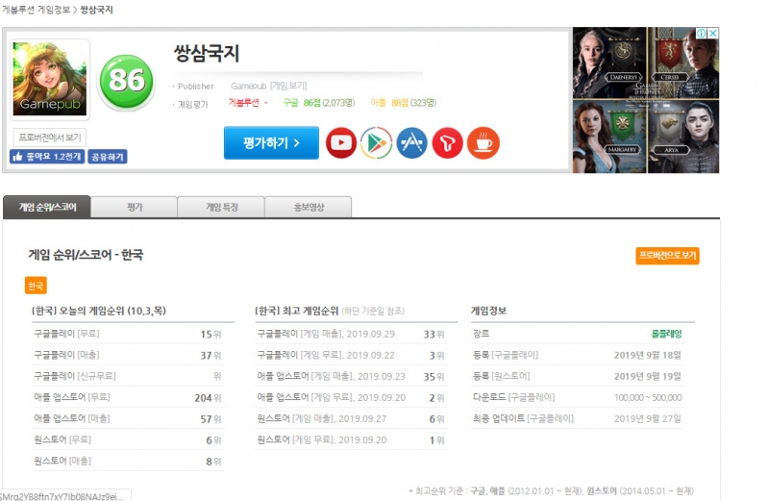This screenshot has height=501, width=769.
Task: Close the ad with the X icon
Action: coord(713,34)
